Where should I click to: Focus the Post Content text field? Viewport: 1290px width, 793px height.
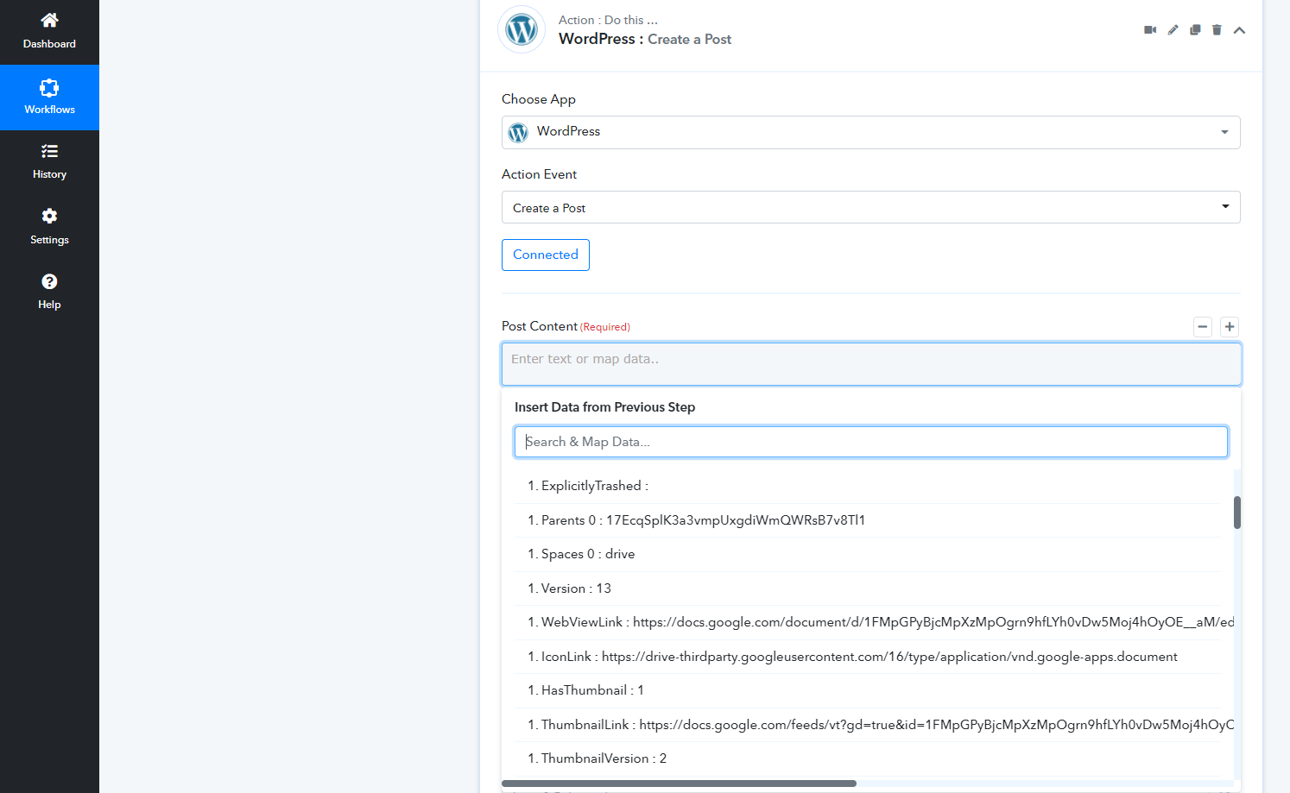click(x=871, y=364)
